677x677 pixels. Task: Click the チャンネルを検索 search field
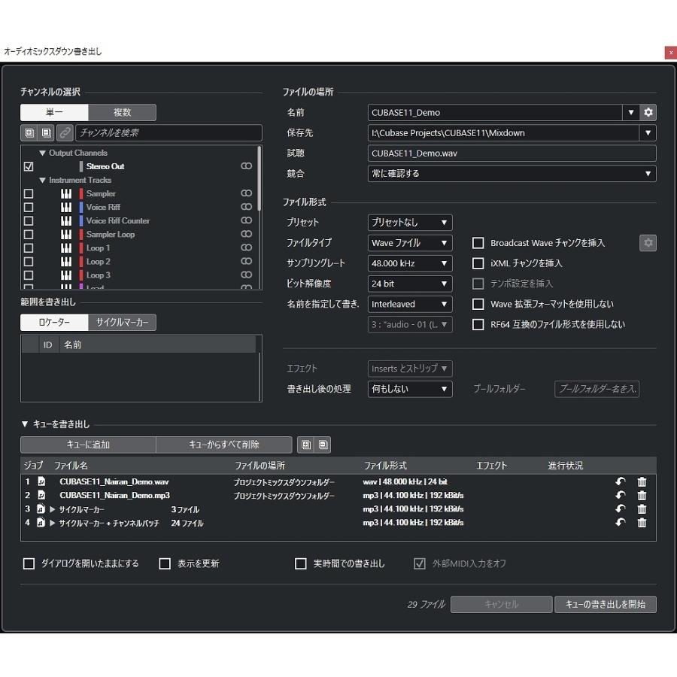[168, 133]
